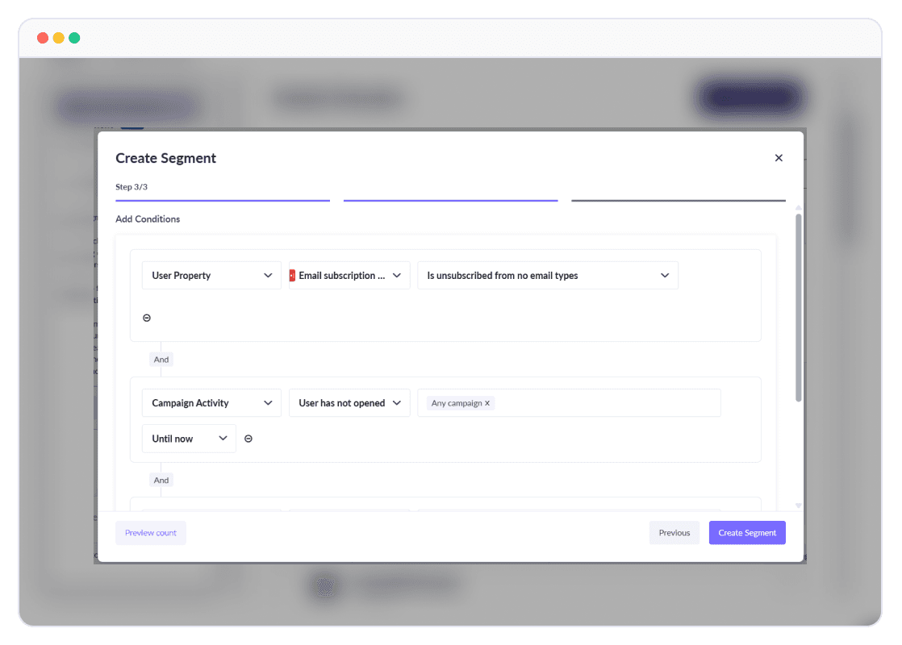Click the dialog's vertical scrollbar
Screen dimensions: 902x645
[x=799, y=307]
